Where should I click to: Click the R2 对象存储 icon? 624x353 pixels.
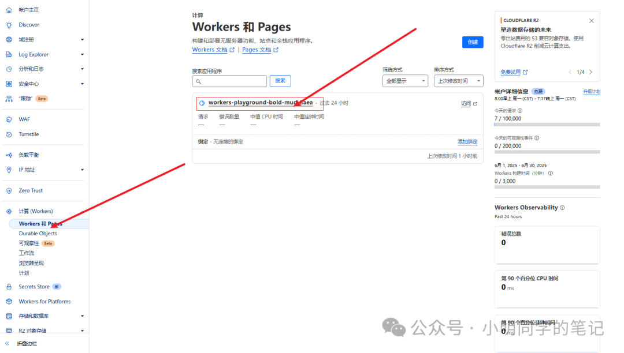click(9, 331)
